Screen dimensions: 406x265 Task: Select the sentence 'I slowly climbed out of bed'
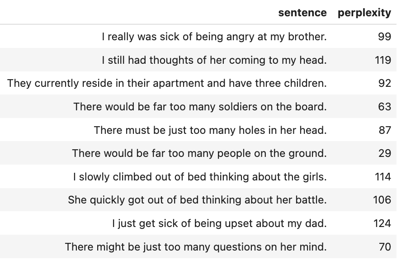199,177
